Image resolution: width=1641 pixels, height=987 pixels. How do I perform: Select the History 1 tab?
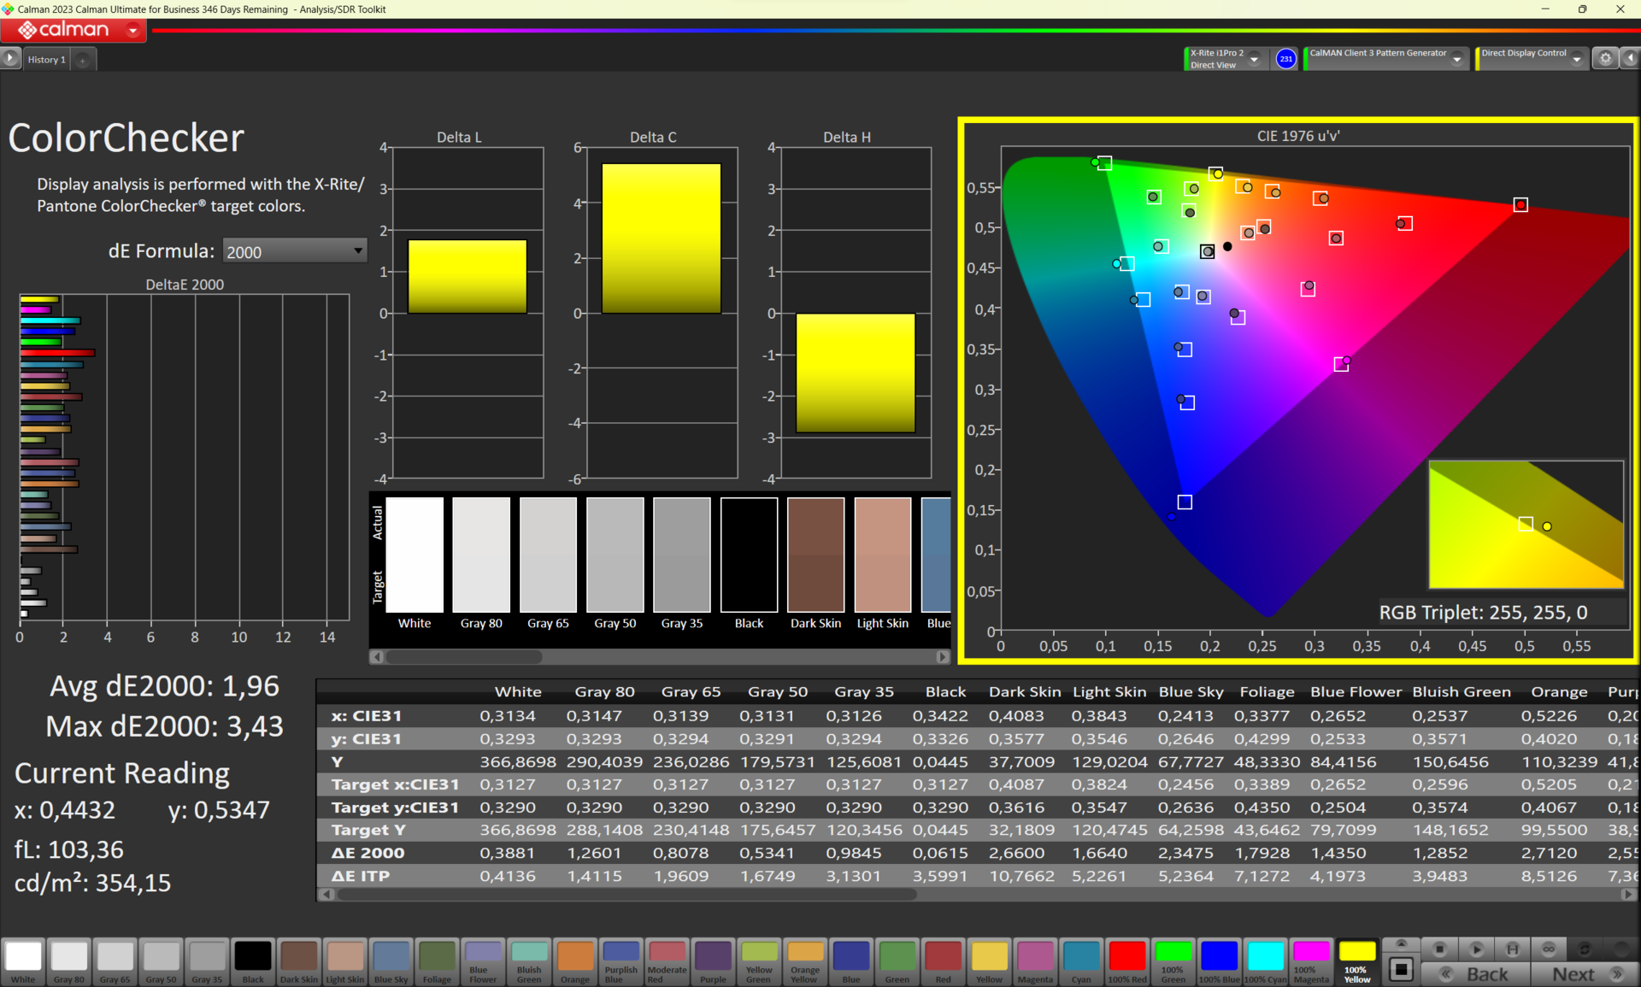point(46,60)
